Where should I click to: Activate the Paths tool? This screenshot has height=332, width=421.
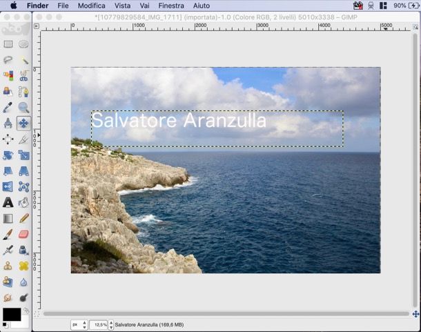tap(23, 91)
